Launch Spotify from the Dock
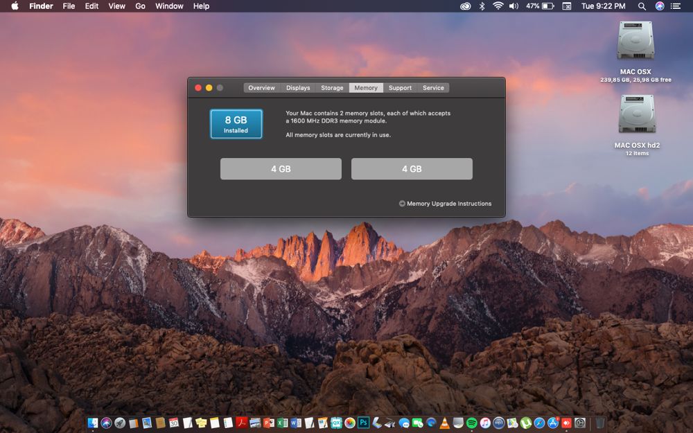693x433 pixels. 471,423
